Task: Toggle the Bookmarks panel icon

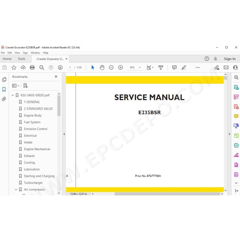Action: pyautogui.click(x=4, y=89)
